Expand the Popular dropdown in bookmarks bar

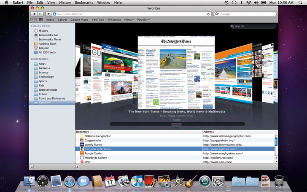pyautogui.click(x=143, y=19)
